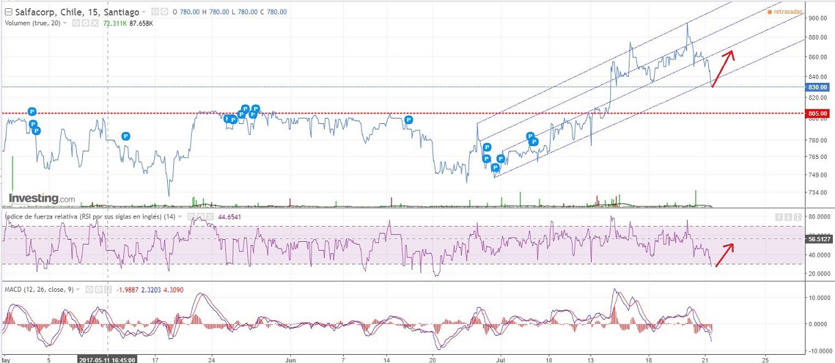The height and width of the screenshot is (363, 835).
Task: Click the MACD value 2.3203
Action: click(x=151, y=290)
